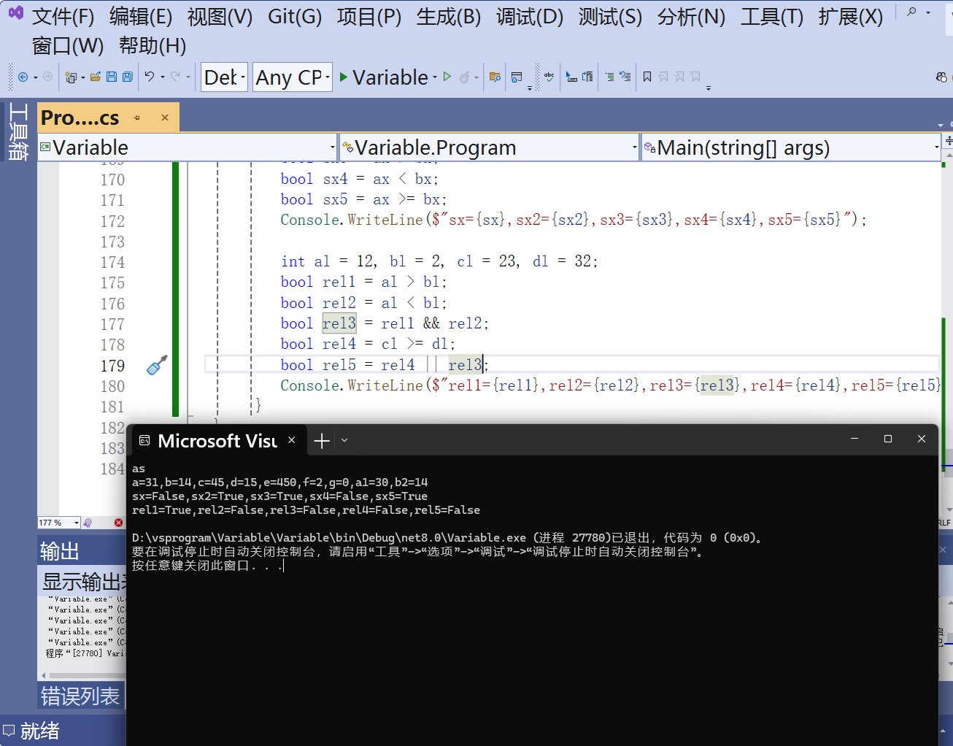Save the current file via disk icon
This screenshot has height=746, width=953.
(x=112, y=77)
